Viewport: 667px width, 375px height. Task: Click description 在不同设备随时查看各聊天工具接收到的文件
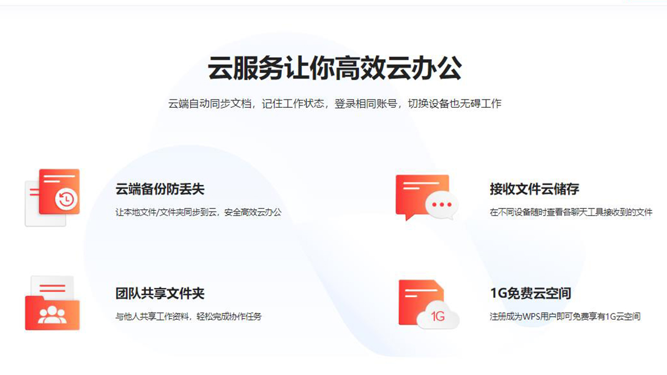pyautogui.click(x=571, y=213)
